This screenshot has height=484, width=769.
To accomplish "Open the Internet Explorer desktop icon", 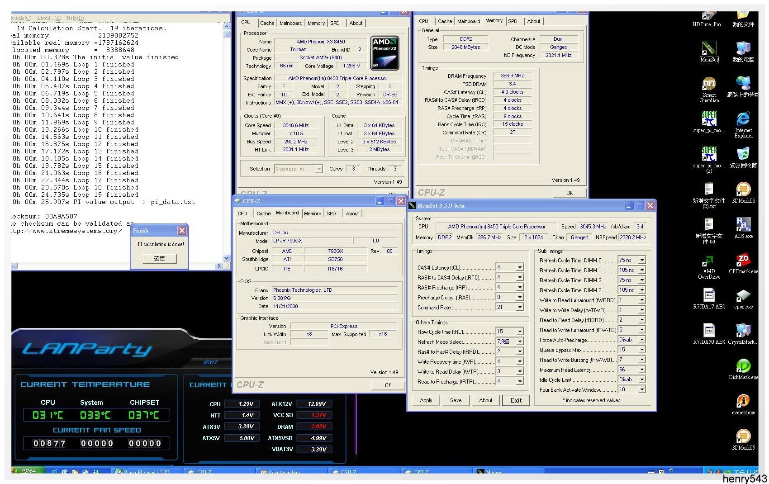I will point(743,124).
